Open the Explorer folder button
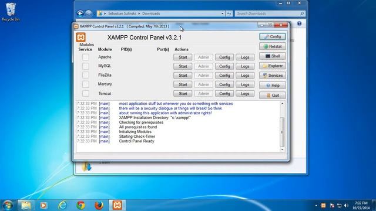The width and height of the screenshot is (376, 211). click(273, 66)
